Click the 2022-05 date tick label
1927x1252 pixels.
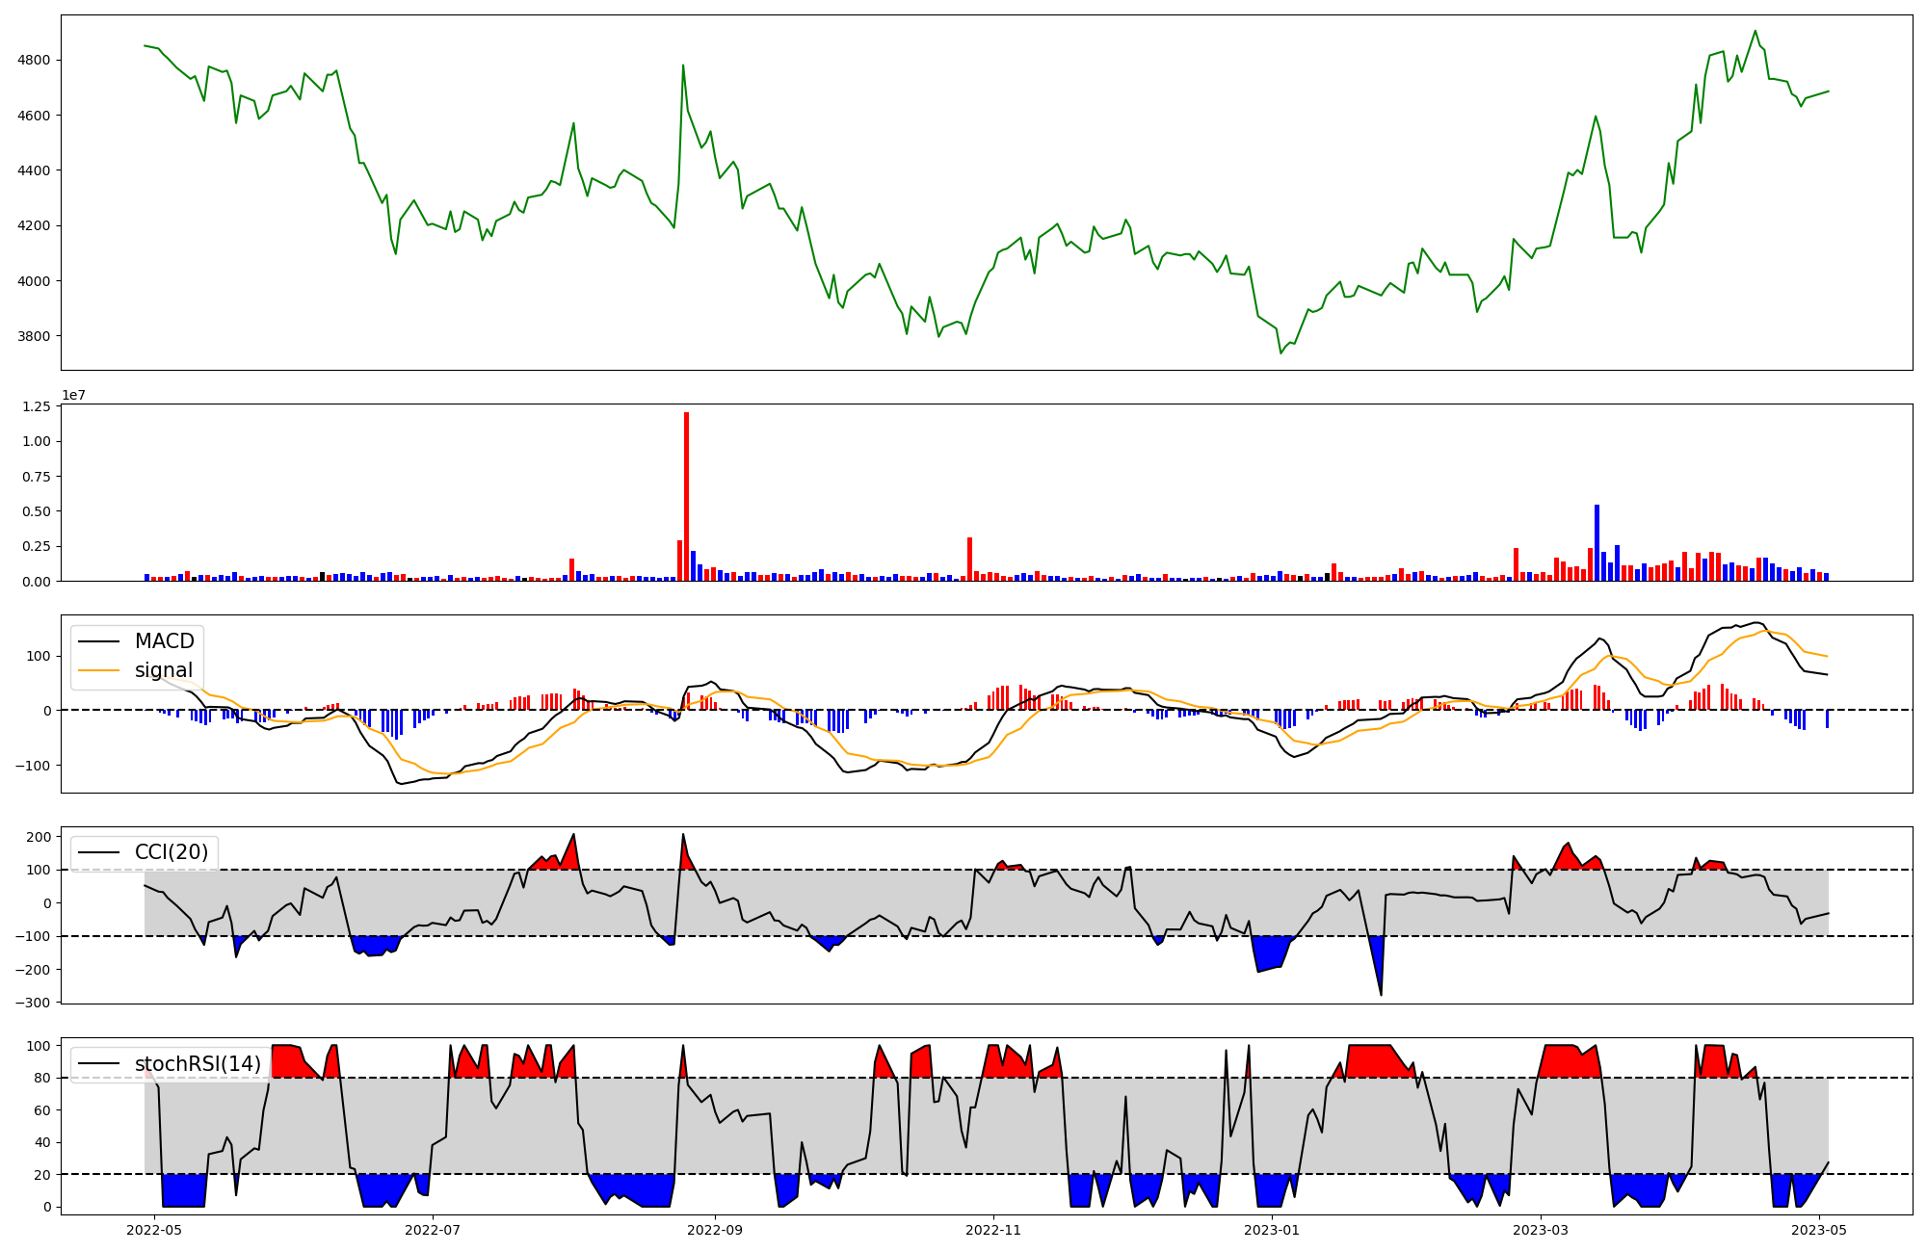154,1230
